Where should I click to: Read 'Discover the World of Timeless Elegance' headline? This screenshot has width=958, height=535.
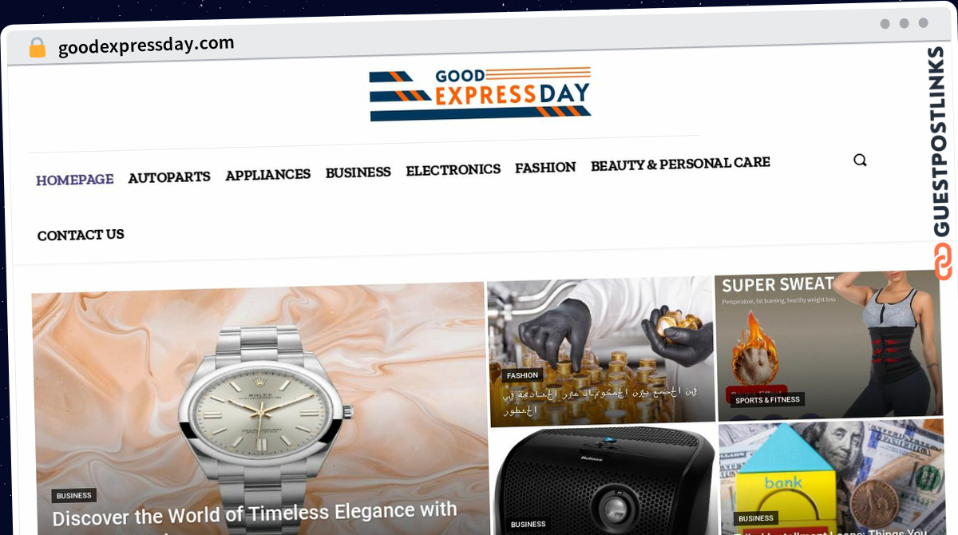click(255, 515)
